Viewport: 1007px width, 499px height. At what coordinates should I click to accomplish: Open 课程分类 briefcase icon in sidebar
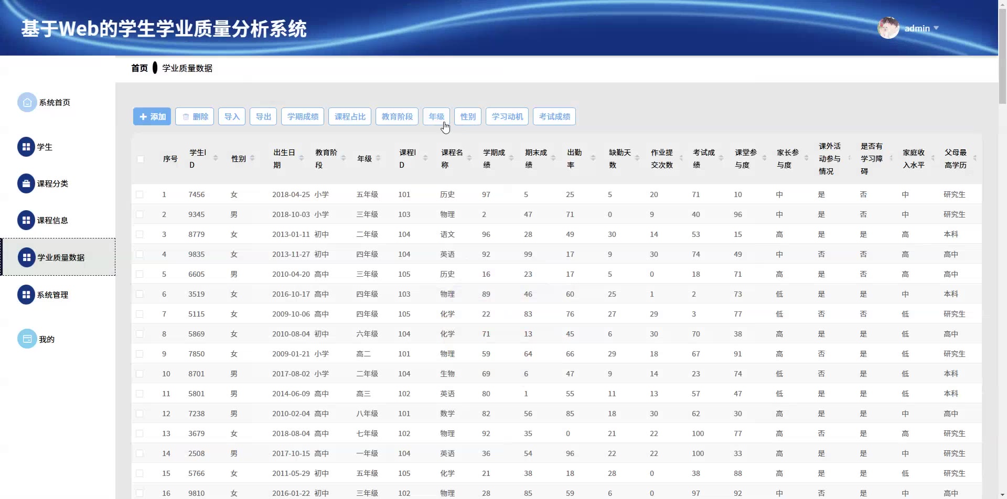(26, 184)
